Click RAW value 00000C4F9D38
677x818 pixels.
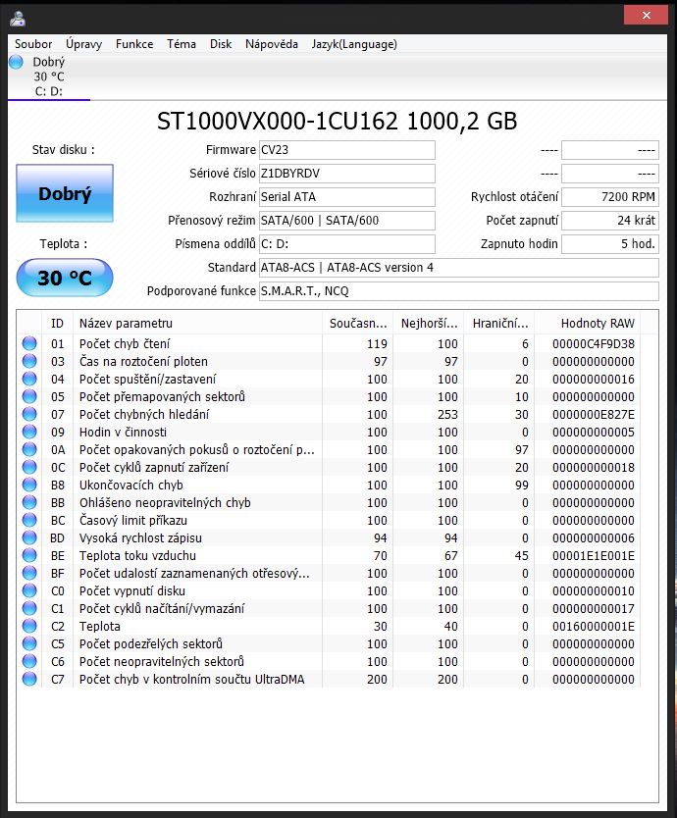[594, 344]
